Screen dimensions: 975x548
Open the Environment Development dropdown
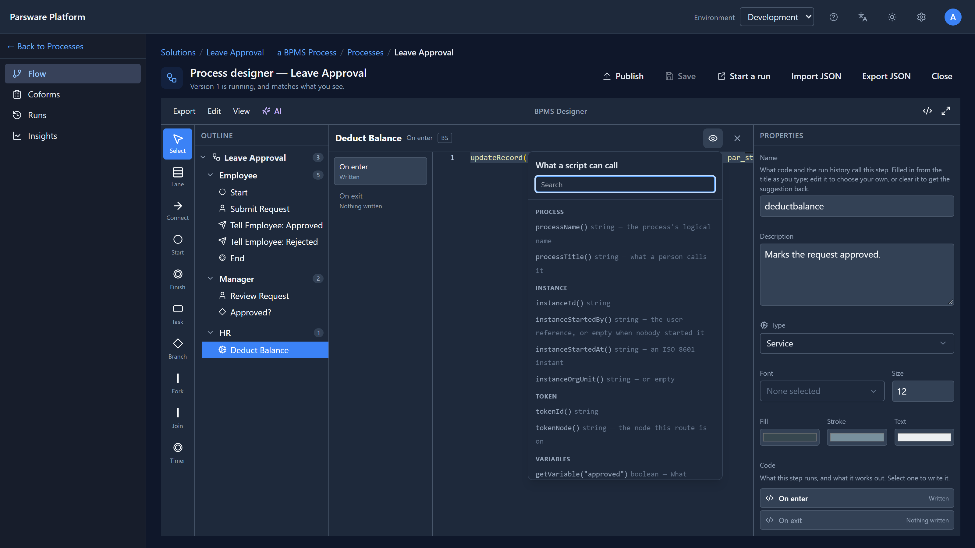(x=777, y=17)
